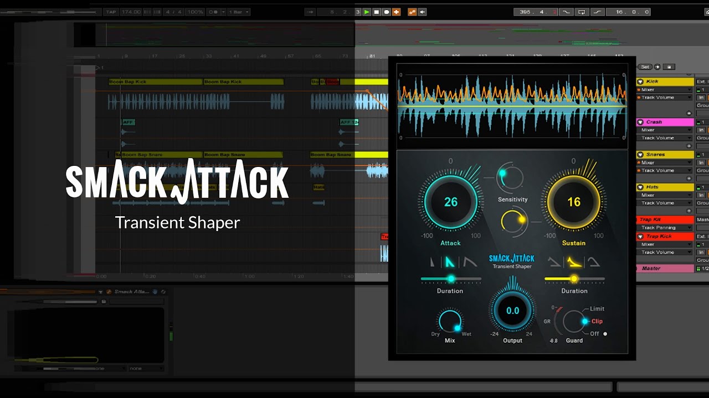This screenshot has height=398, width=709.
Task: Toggle the punch-in switch icon
Action: coord(566,12)
